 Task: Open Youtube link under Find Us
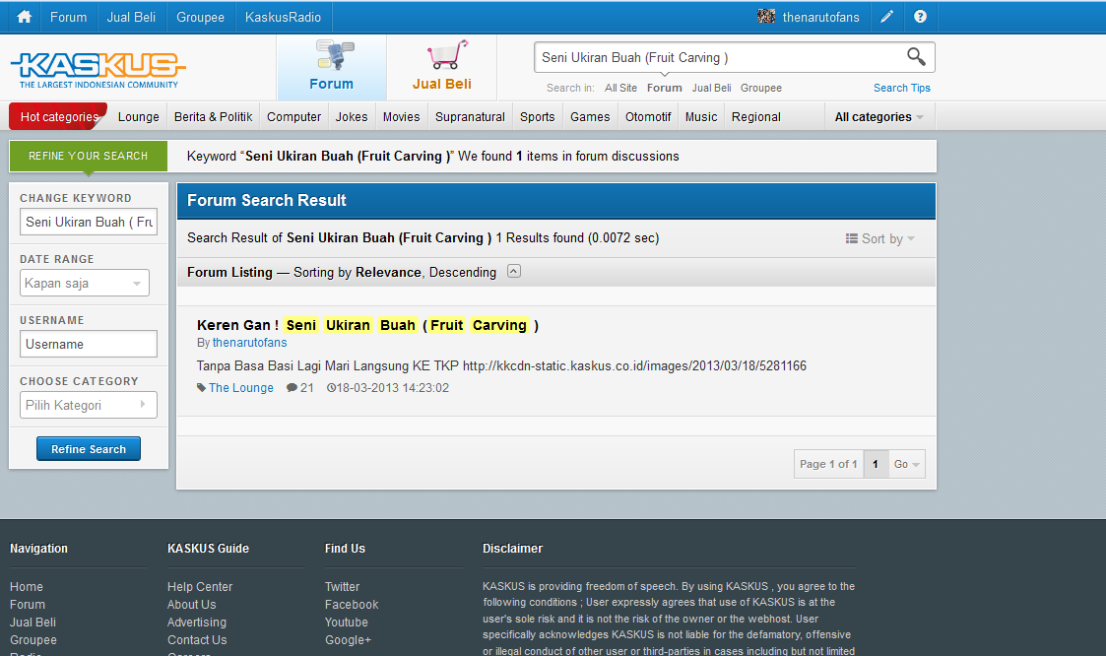(x=347, y=623)
